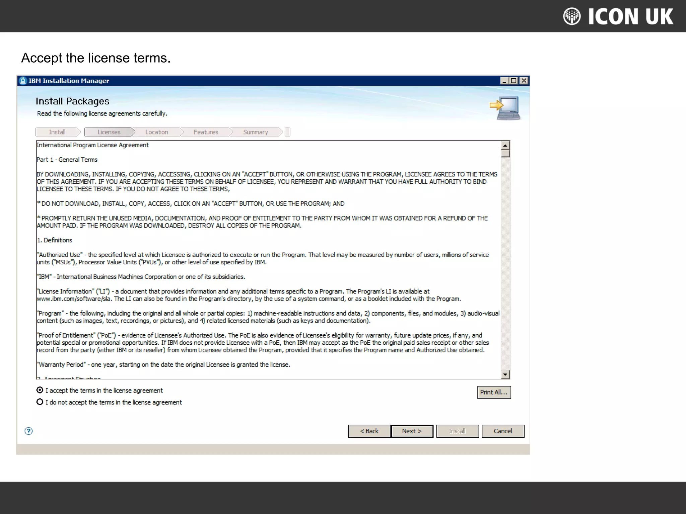Click the Back button
The height and width of the screenshot is (514, 686).
pos(369,431)
